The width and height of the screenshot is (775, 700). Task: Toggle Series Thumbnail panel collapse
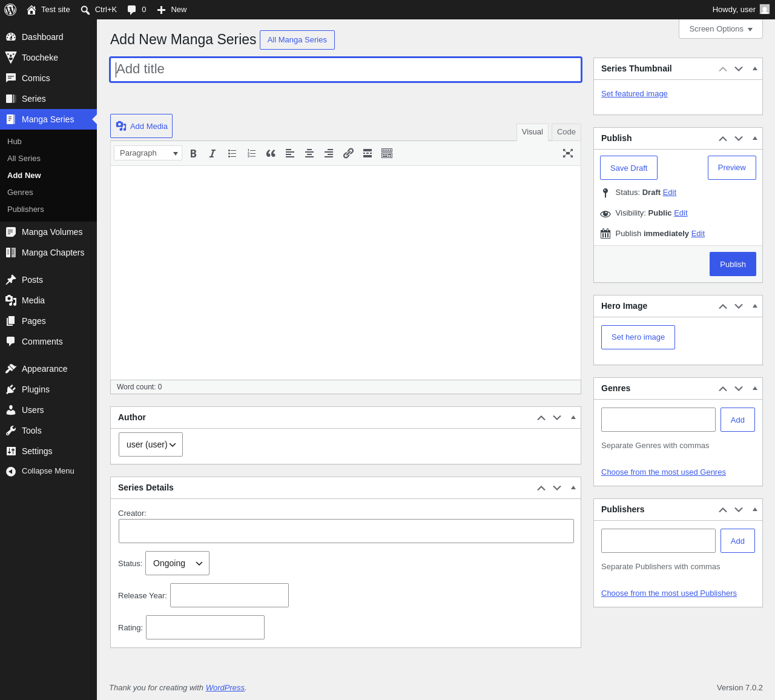755,68
